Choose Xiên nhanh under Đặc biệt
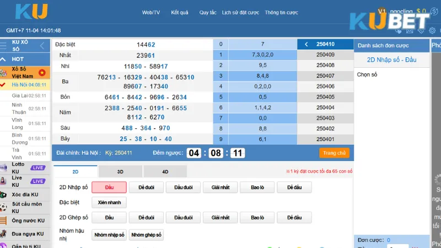This screenshot has height=248, width=441. click(109, 202)
